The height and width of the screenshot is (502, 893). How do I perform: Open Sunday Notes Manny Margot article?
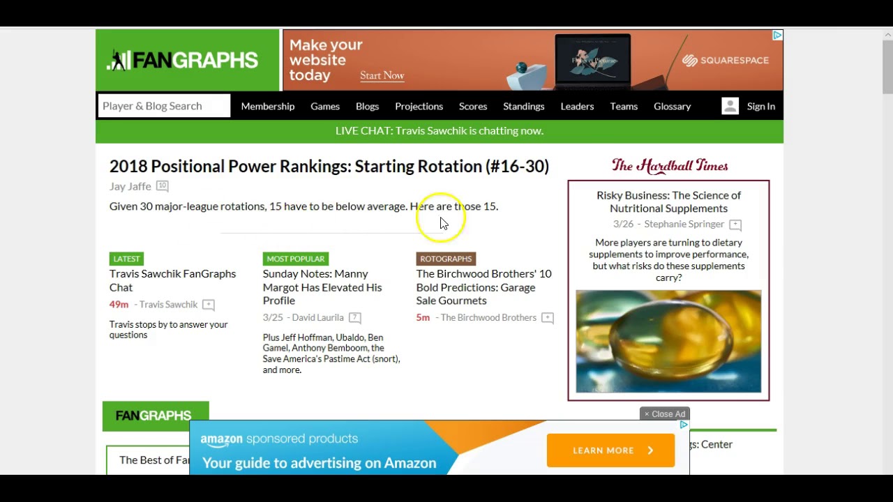pos(322,287)
